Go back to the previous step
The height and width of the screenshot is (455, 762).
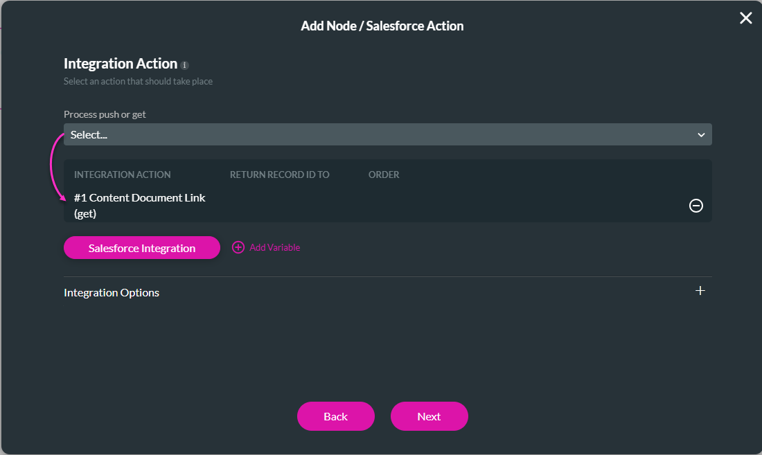pyautogui.click(x=336, y=416)
